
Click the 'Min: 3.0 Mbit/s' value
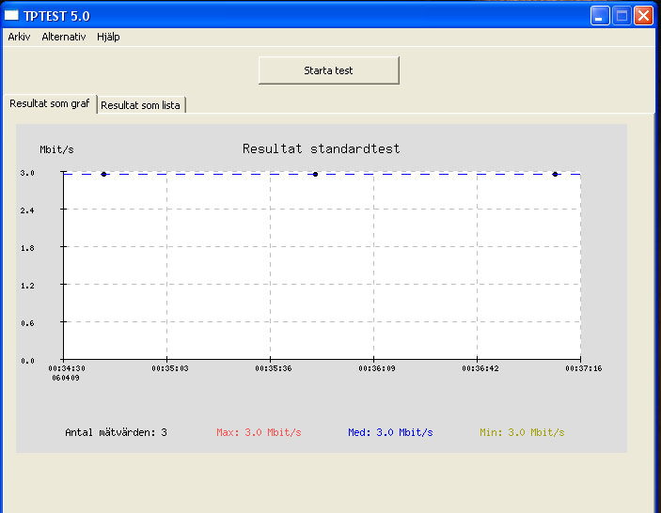[x=522, y=432]
